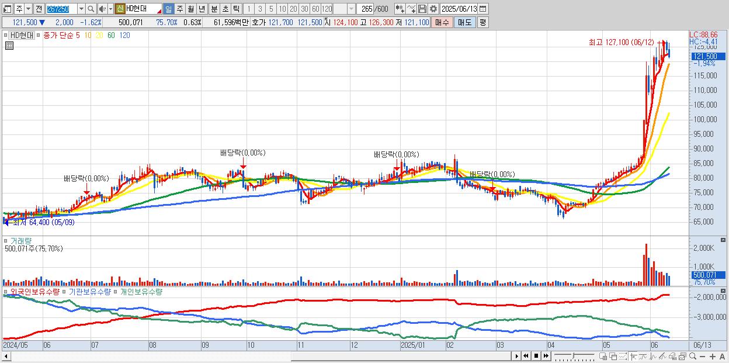The height and width of the screenshot is (363, 729).
Task: Click the playback speed slider
Action: coord(574,356)
